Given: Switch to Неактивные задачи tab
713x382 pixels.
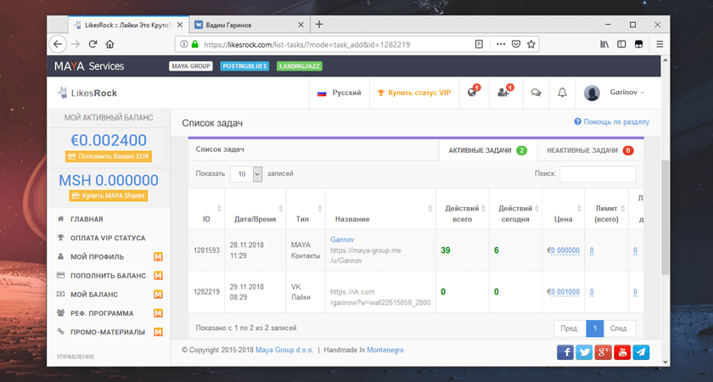Looking at the screenshot, I should pyautogui.click(x=590, y=150).
